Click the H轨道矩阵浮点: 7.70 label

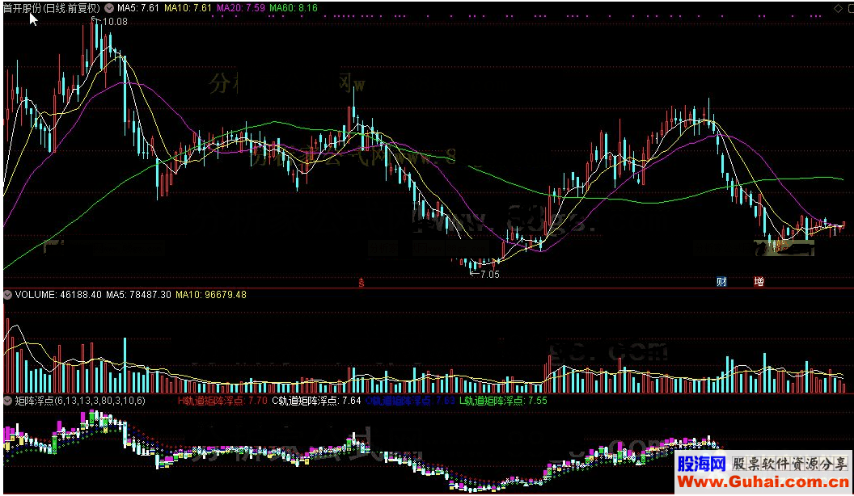point(222,401)
